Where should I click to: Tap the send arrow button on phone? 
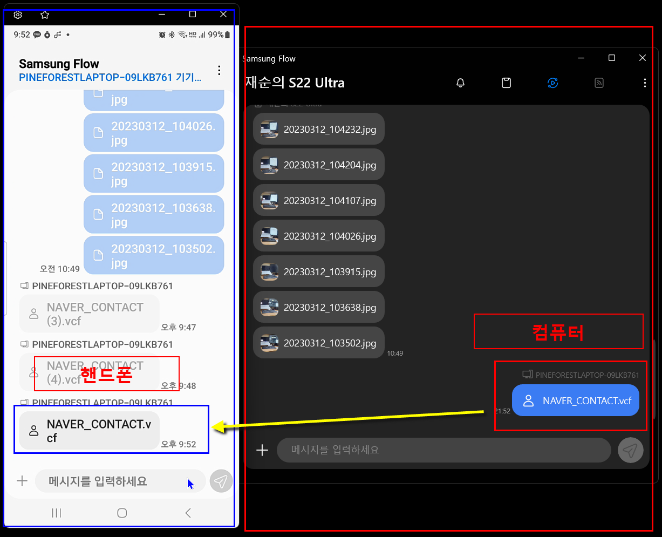point(221,481)
